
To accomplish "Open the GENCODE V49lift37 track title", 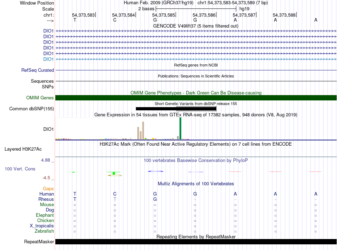I will pyautogui.click(x=196, y=26).
